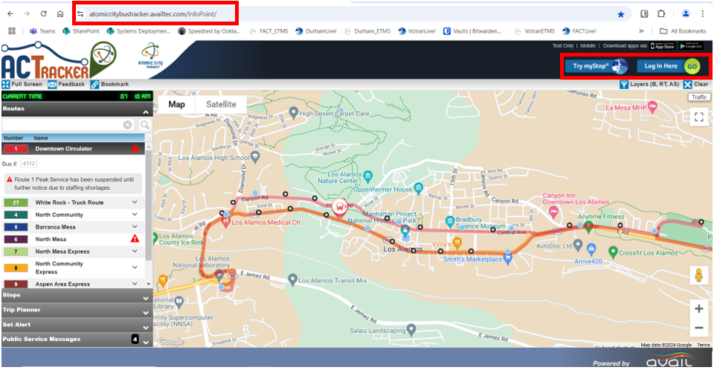Select the Street View pegman icon
The image size is (717, 370).
698,275
